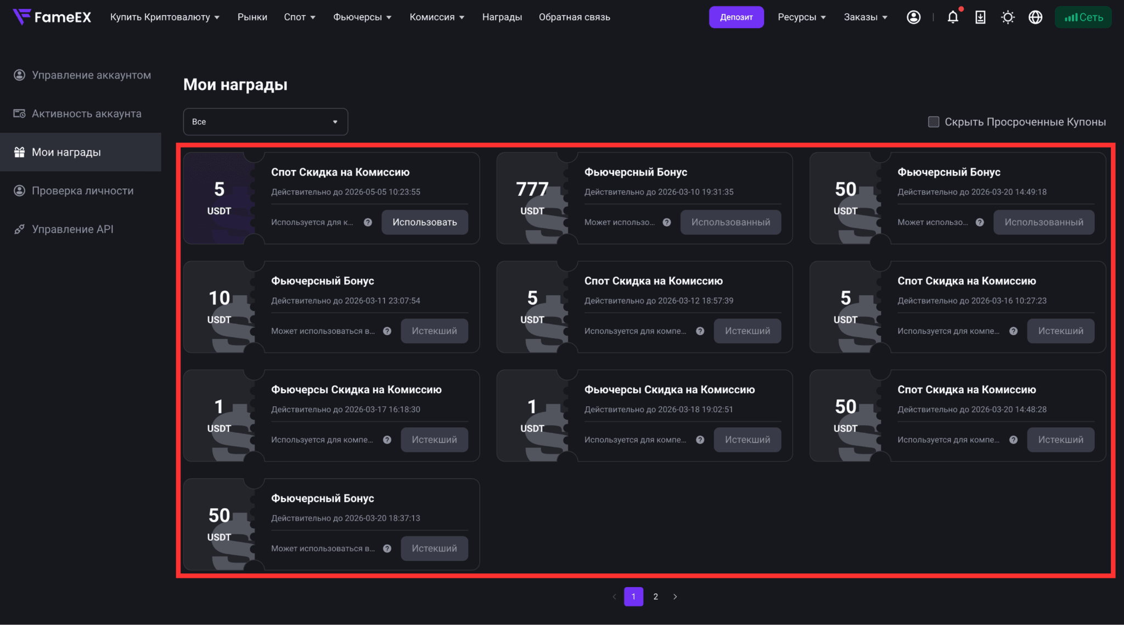Click Истекший on the 10 USDT futures bonus
Screen dimensions: 1124x625
coord(434,331)
